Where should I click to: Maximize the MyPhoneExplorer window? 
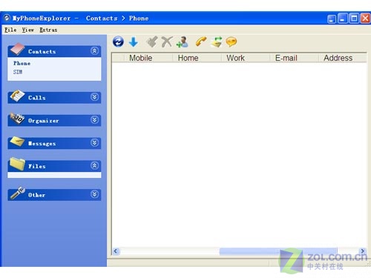click(x=354, y=19)
